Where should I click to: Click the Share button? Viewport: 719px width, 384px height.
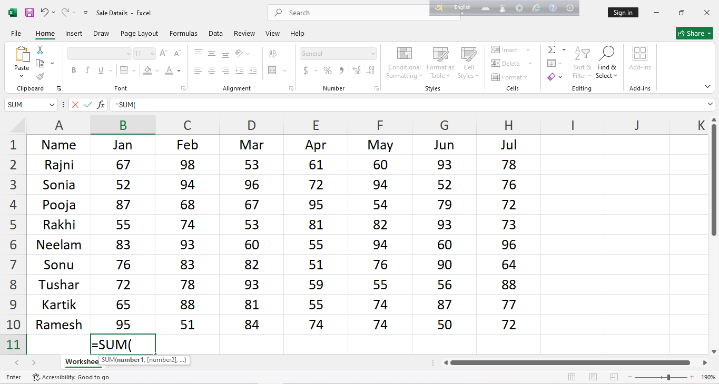[x=694, y=33]
